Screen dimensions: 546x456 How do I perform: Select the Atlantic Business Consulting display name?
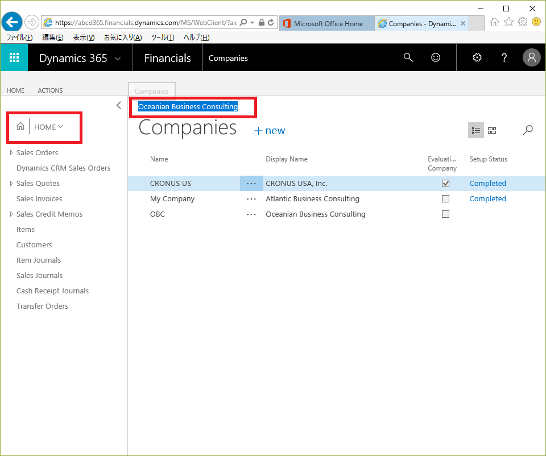click(x=312, y=199)
